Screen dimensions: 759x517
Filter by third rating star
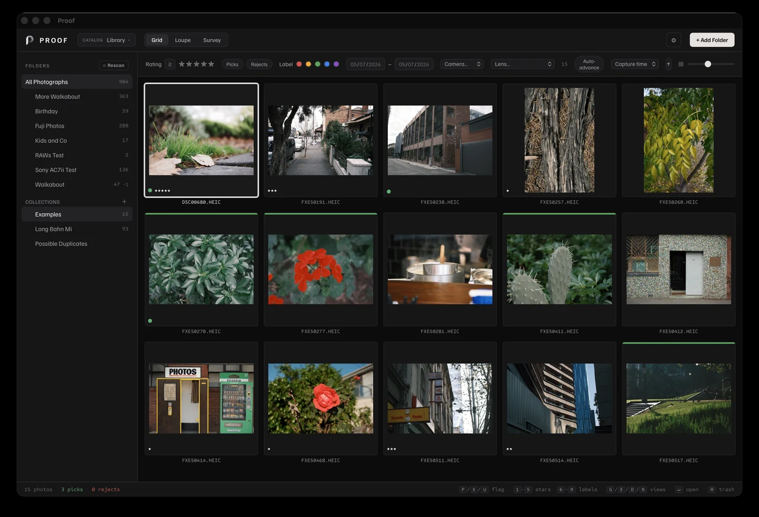pos(196,64)
